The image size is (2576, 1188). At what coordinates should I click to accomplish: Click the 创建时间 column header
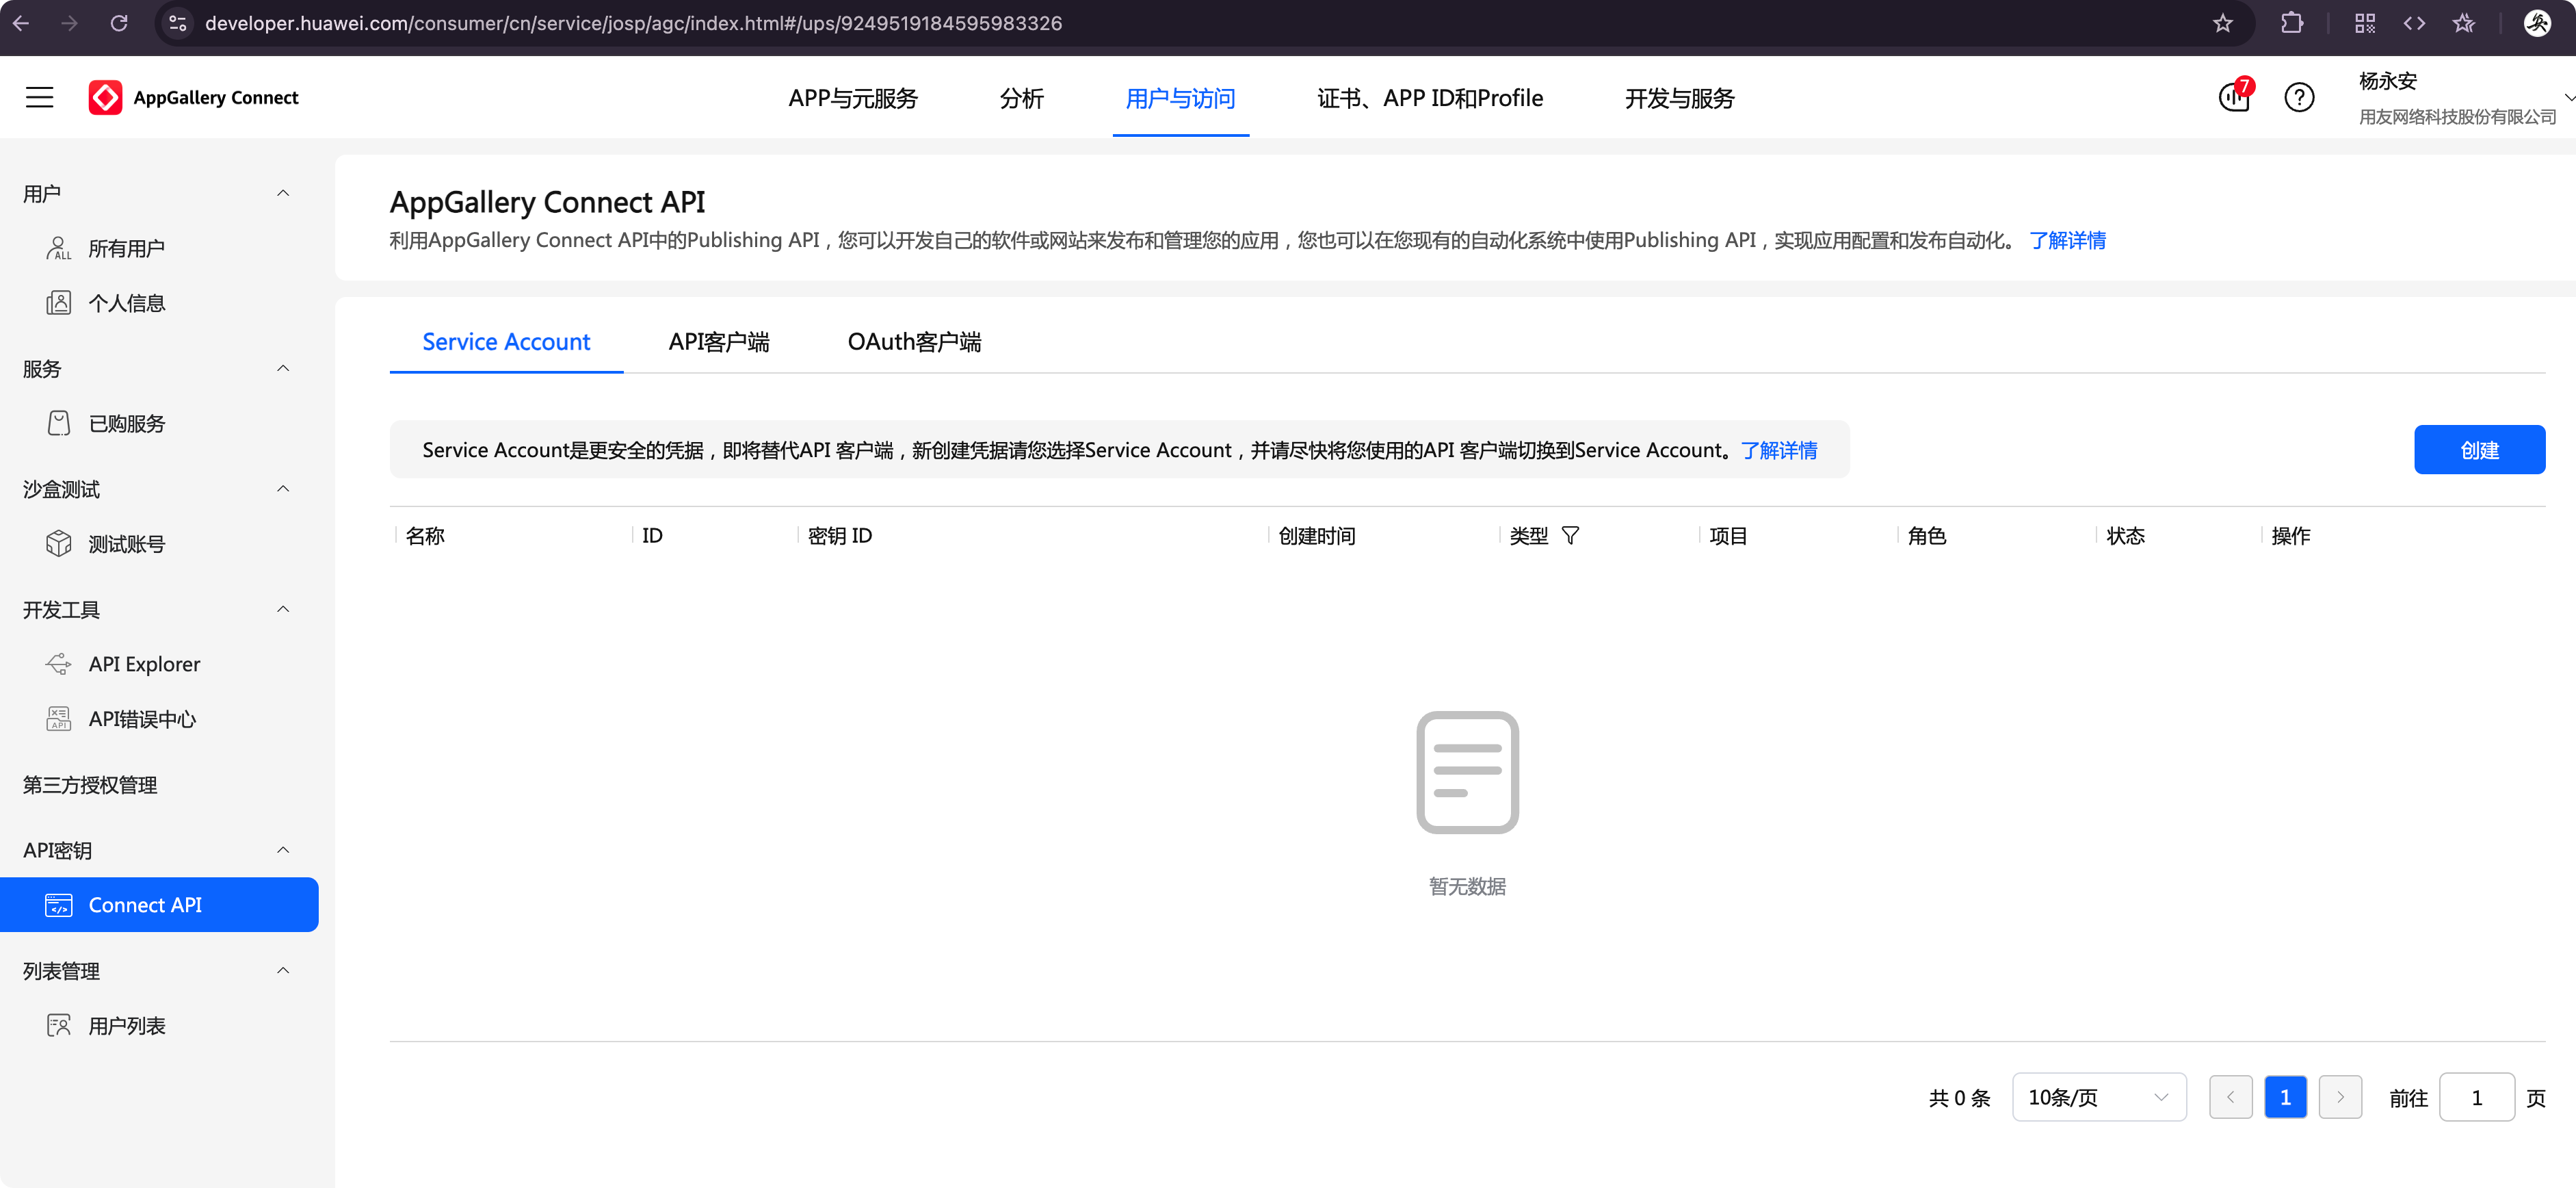pos(1317,535)
